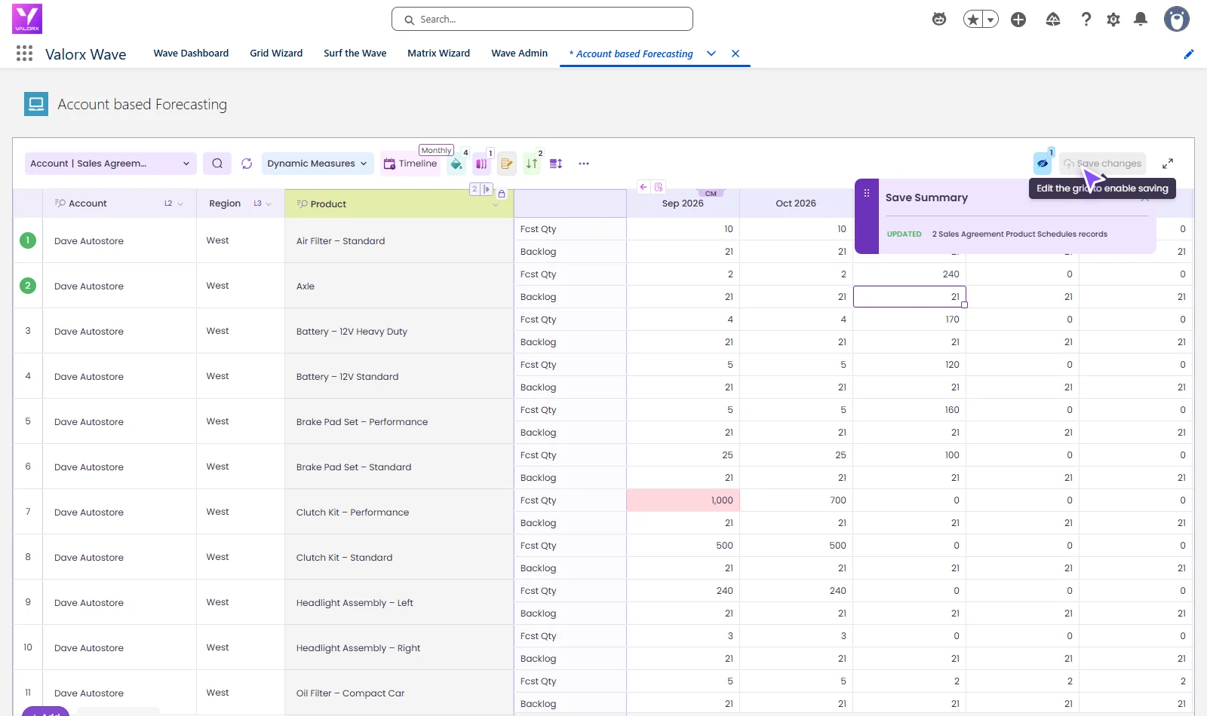Open the Account | Sales Agreement dropdown

coord(111,164)
